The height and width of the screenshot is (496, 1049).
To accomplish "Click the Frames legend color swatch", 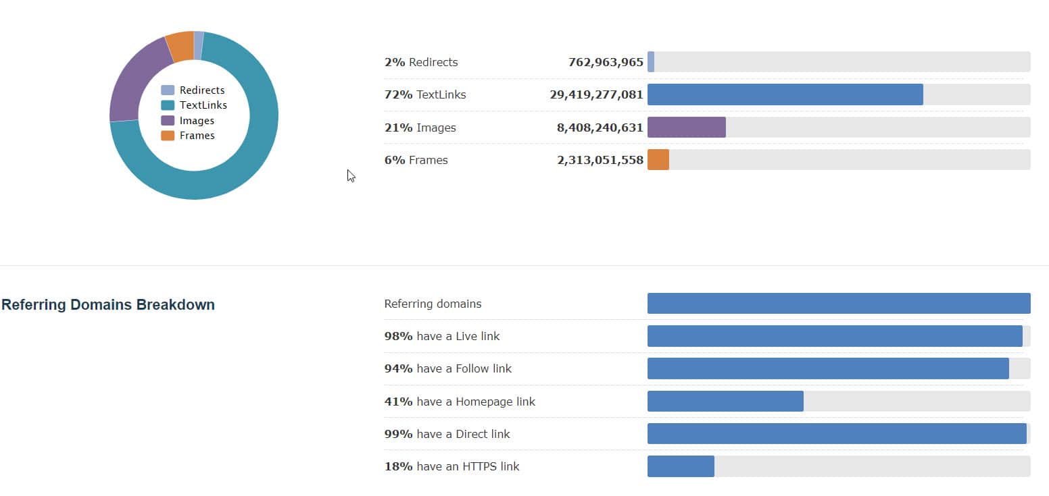I will pos(168,136).
